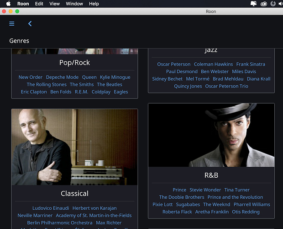Open artist Max Richter
The width and height of the screenshot is (283, 229).
coord(109,223)
